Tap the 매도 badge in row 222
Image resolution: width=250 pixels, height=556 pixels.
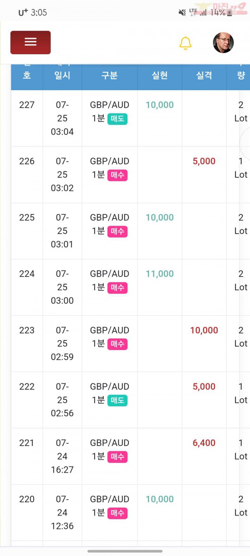[117, 400]
